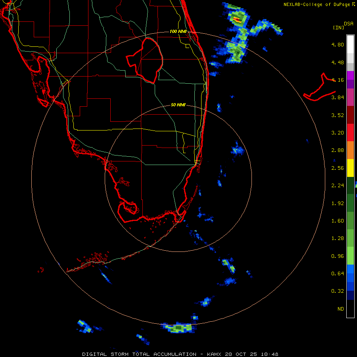Click the 0.64 legend value
This screenshot has height=357, width=357.
[x=338, y=273]
